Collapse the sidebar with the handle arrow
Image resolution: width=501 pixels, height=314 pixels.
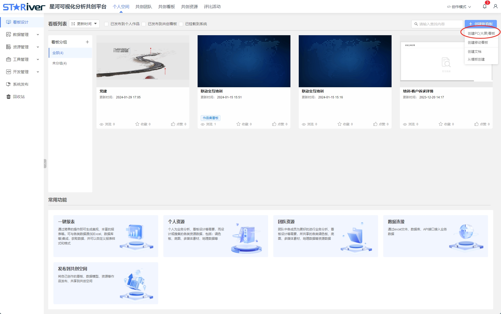[45, 164]
